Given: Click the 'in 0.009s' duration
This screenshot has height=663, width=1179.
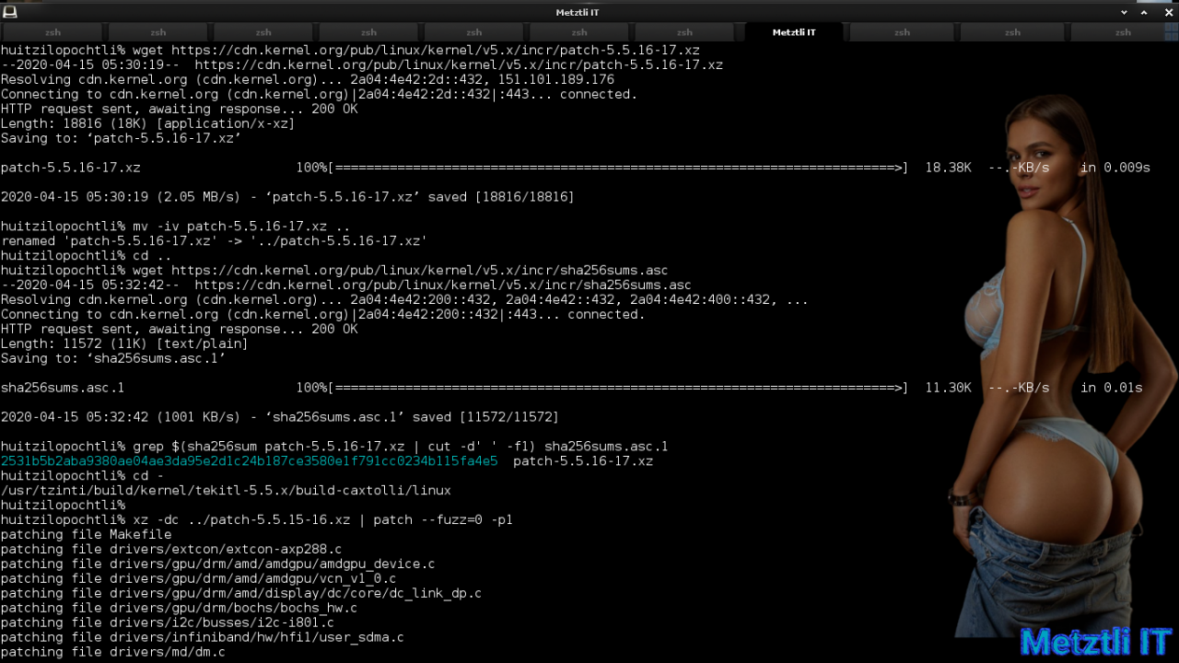Looking at the screenshot, I should pos(1115,168).
